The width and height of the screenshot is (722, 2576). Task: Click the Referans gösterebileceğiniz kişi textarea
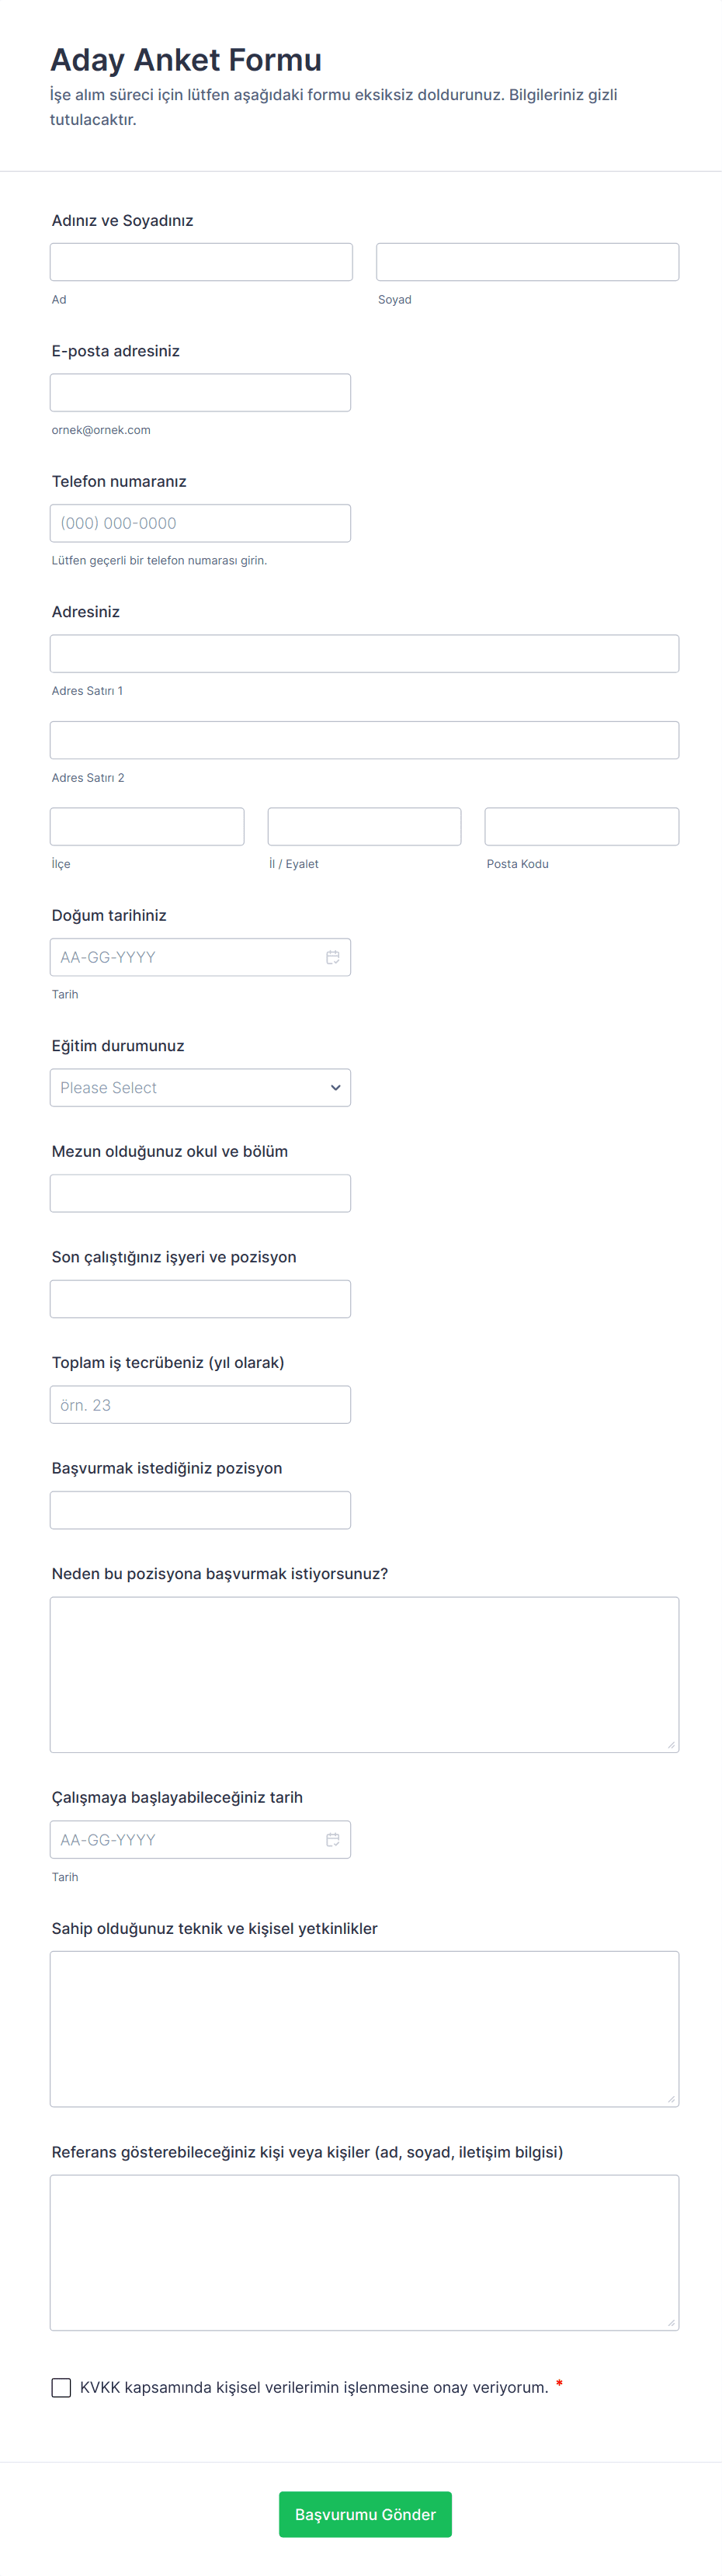point(364,2252)
